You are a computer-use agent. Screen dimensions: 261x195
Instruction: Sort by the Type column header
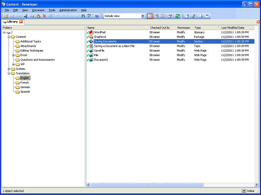click(207, 28)
